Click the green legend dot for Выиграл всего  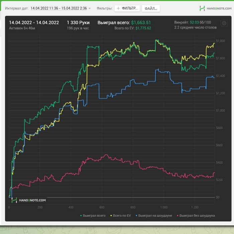point(81,216)
